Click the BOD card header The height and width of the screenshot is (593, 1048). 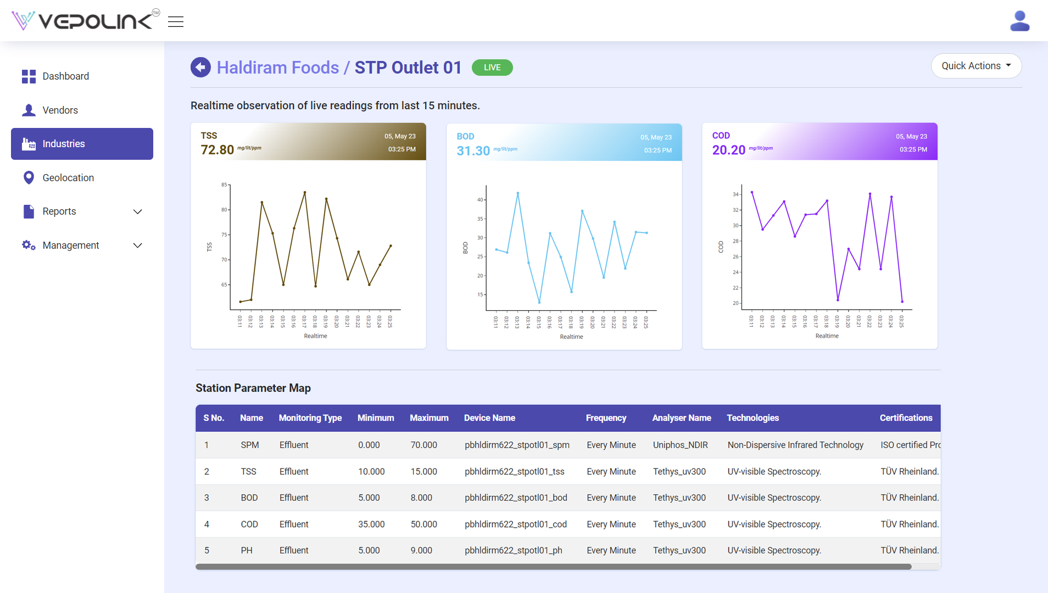(564, 142)
